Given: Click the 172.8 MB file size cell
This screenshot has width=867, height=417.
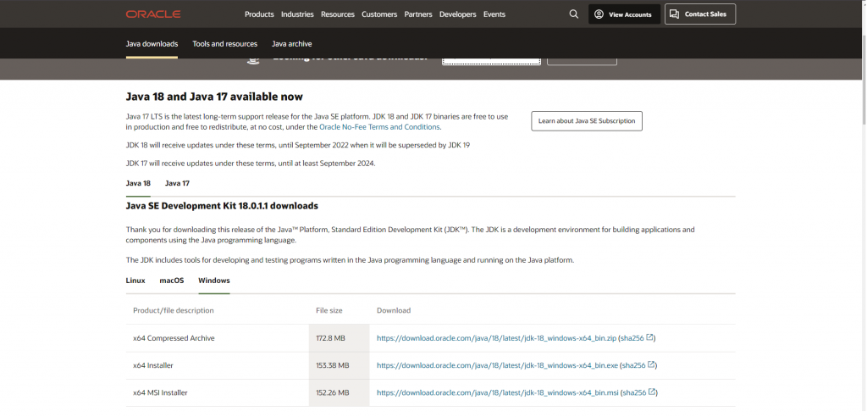Looking at the screenshot, I should pyautogui.click(x=339, y=338).
